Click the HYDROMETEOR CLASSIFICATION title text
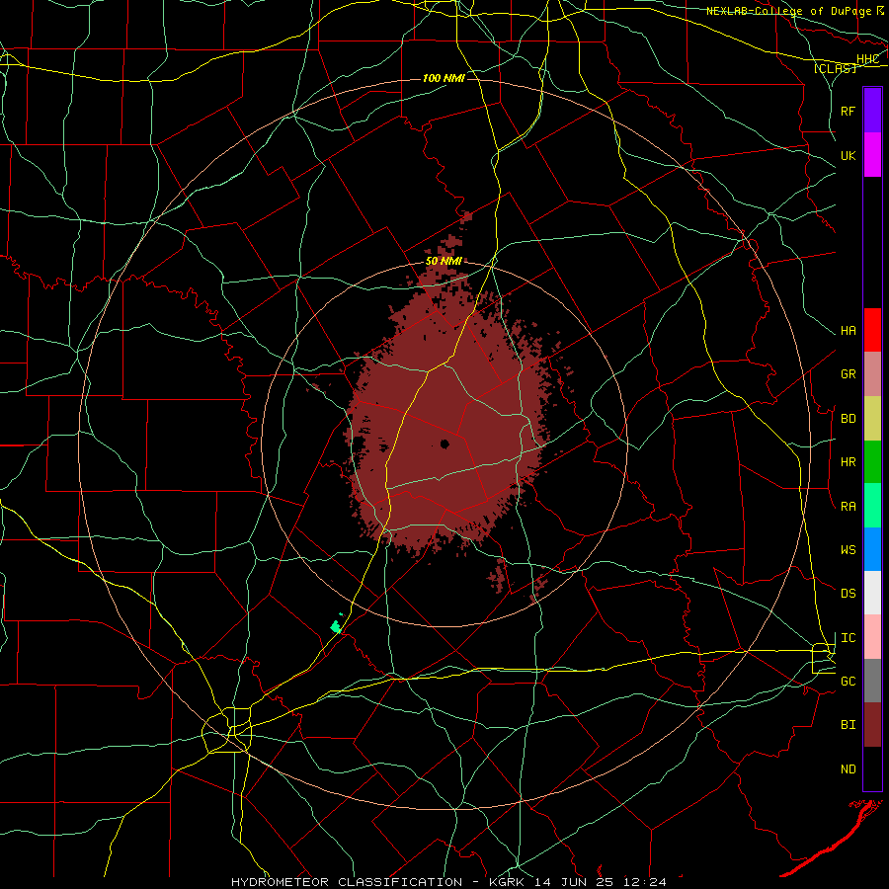Image resolution: width=889 pixels, height=889 pixels. pos(347,882)
